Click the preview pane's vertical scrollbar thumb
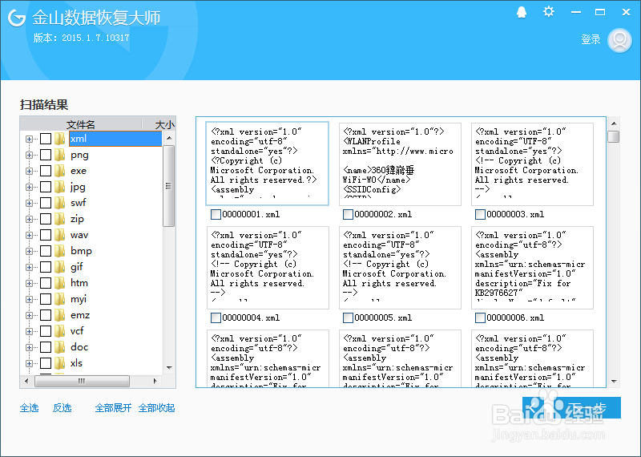The width and height of the screenshot is (641, 457). click(613, 136)
